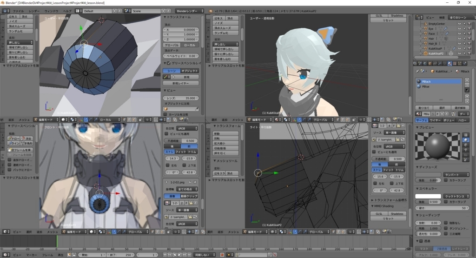Open the ヘルプ menu in the top bar
Screen dimensions: 476x258
pos(67,11)
